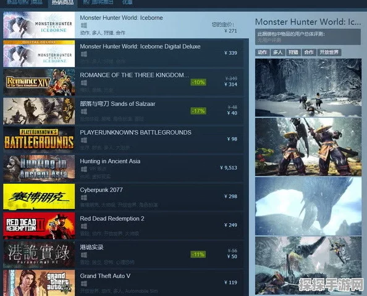
Task: Click 港詭實錄 Paranormal HK capsule image
Action: pyautogui.click(x=39, y=255)
